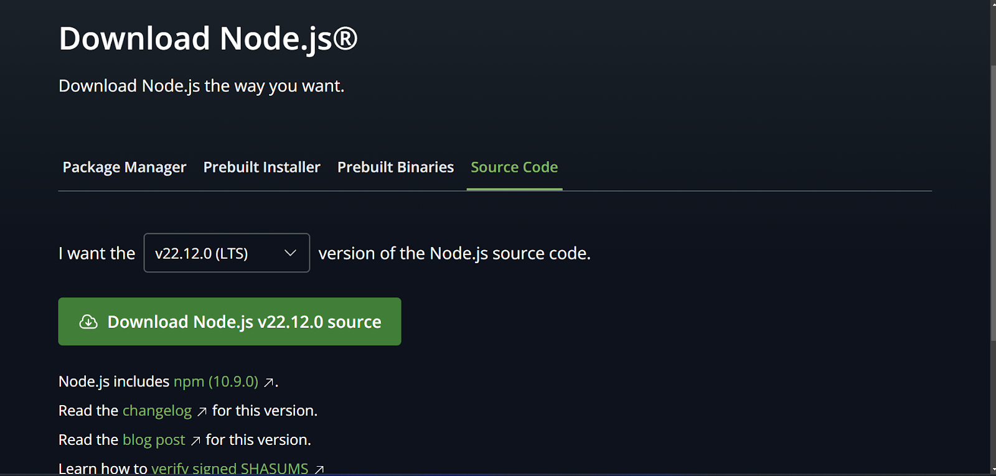Click the 'version of the Node.js source code.' text

pyautogui.click(x=454, y=253)
